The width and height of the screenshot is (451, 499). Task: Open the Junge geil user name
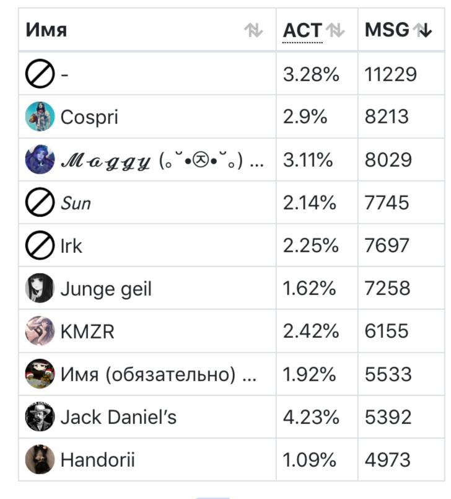[106, 289]
